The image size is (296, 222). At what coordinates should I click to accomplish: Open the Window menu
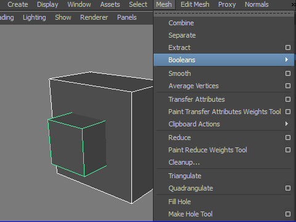tap(79, 4)
